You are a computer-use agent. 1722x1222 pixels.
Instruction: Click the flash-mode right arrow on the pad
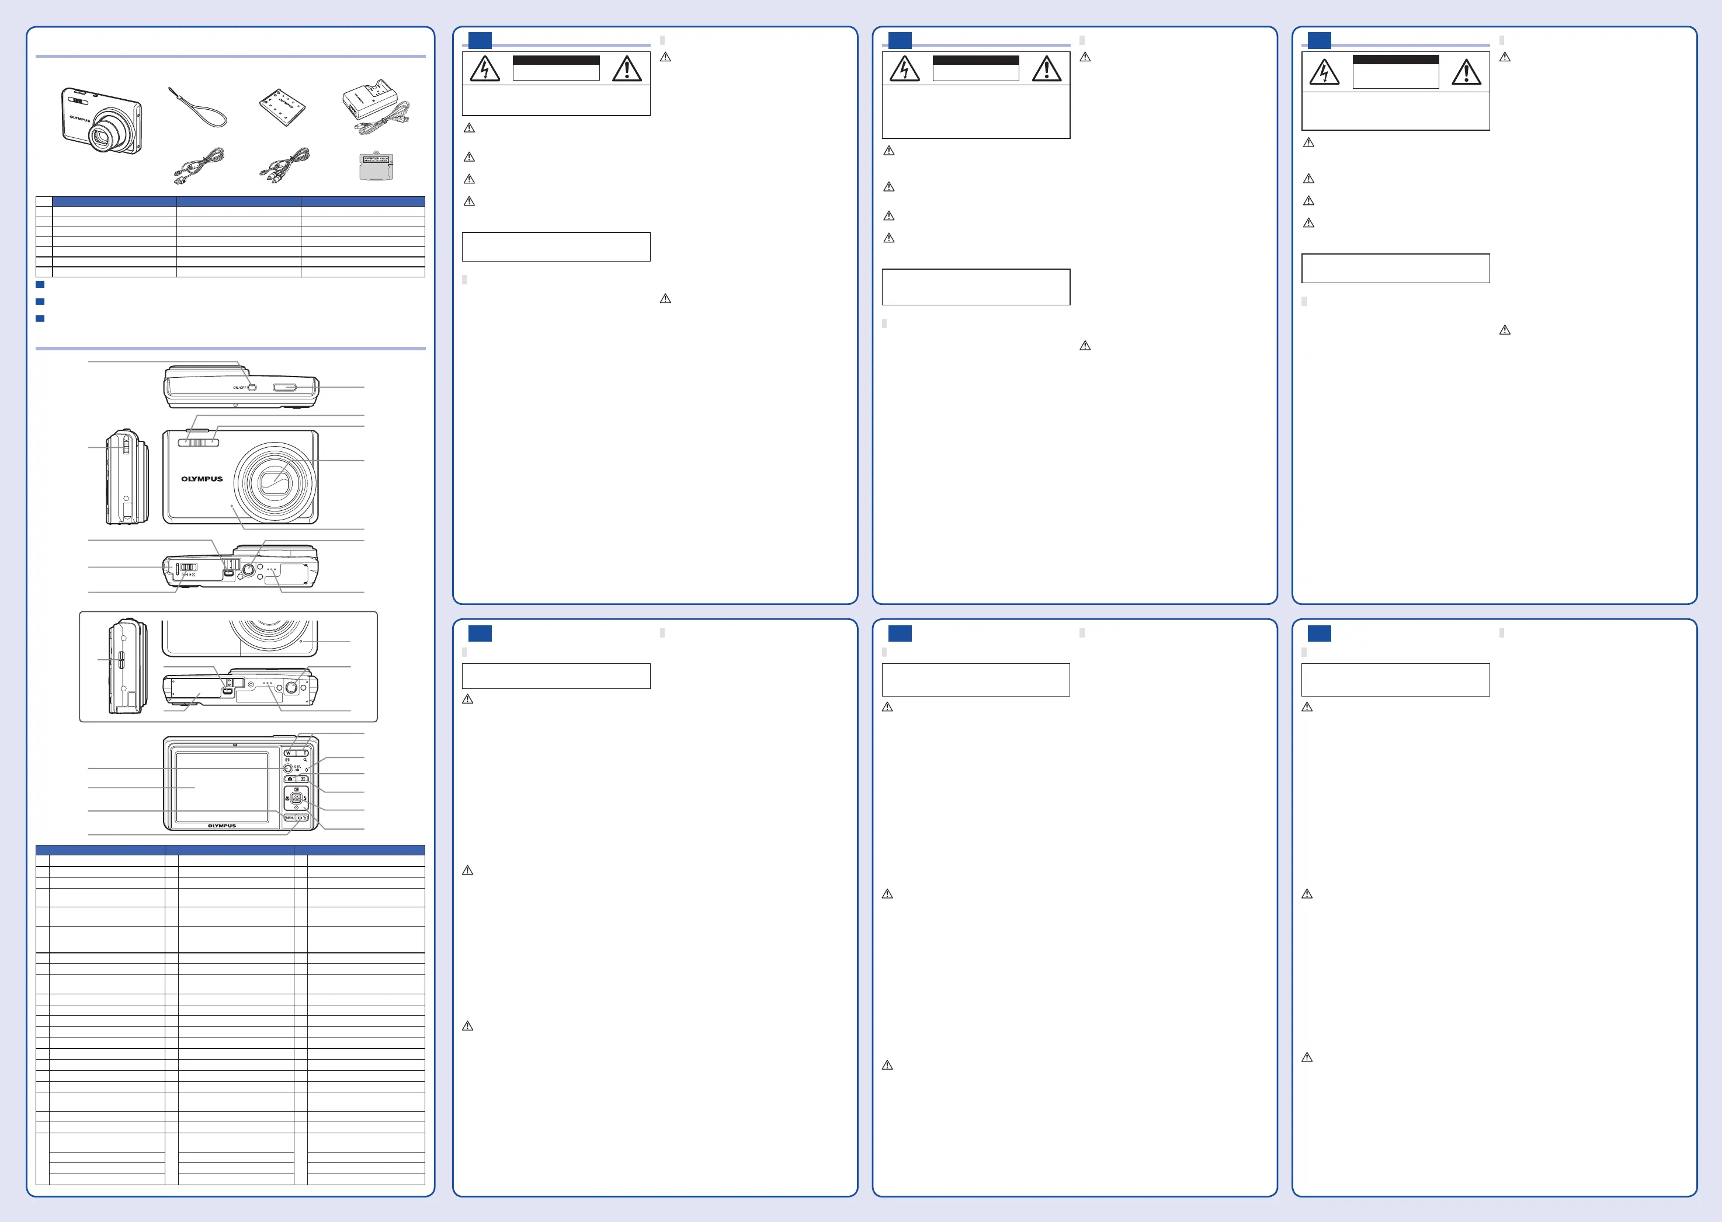point(305,798)
